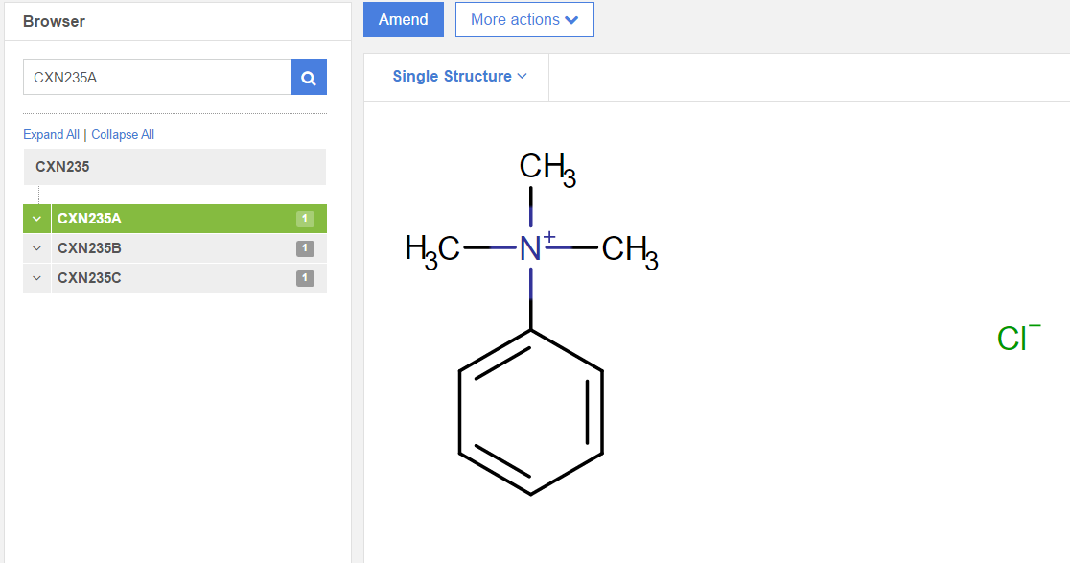Click the count badge on CXN235C

click(x=305, y=278)
